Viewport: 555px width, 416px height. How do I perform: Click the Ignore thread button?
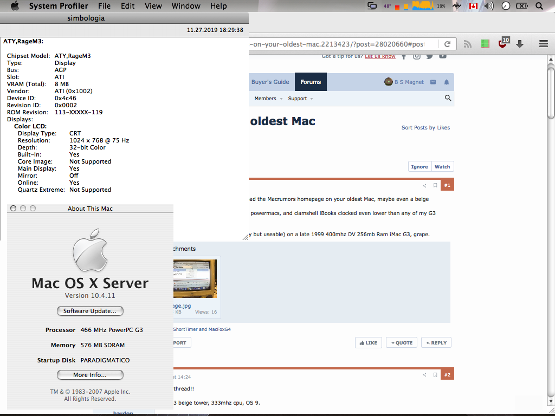(420, 167)
